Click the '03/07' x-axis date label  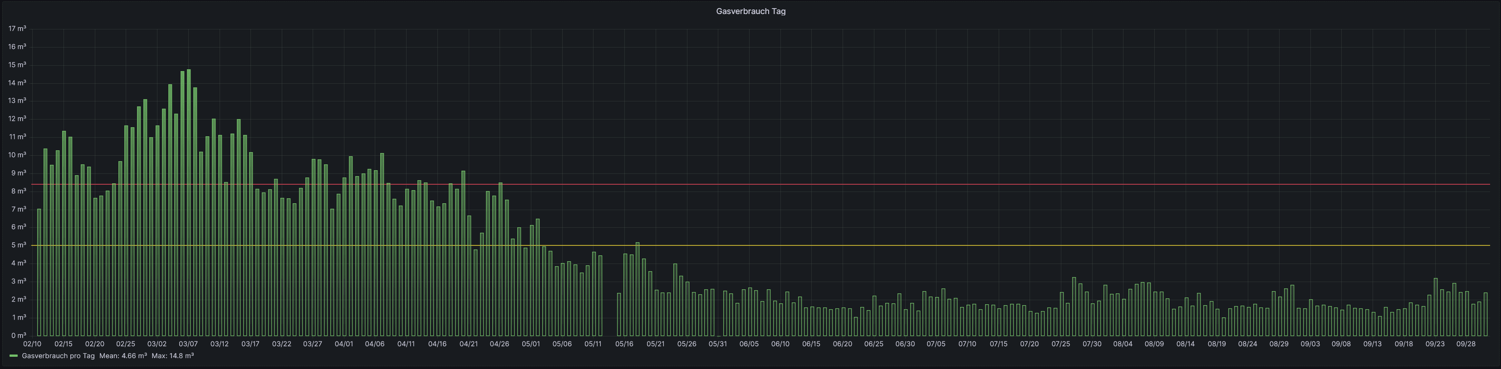(188, 344)
